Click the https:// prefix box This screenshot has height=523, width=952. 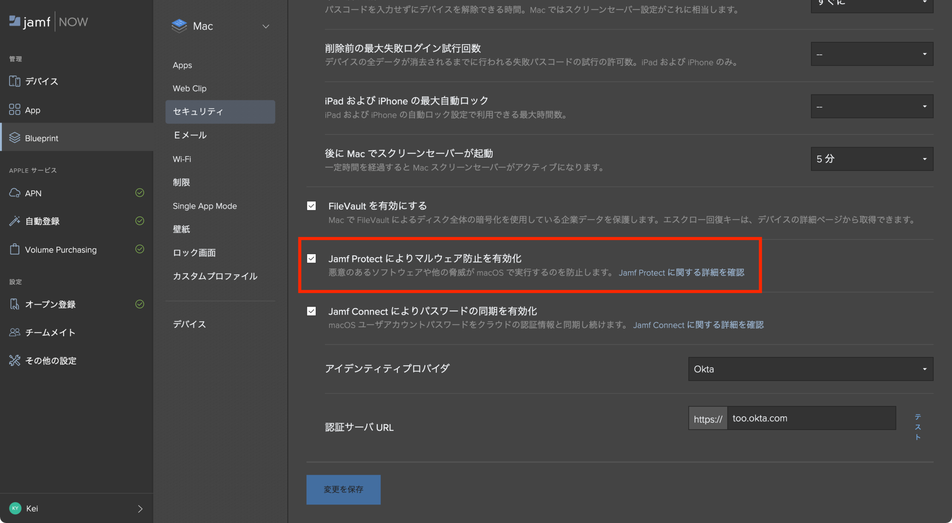[708, 418]
